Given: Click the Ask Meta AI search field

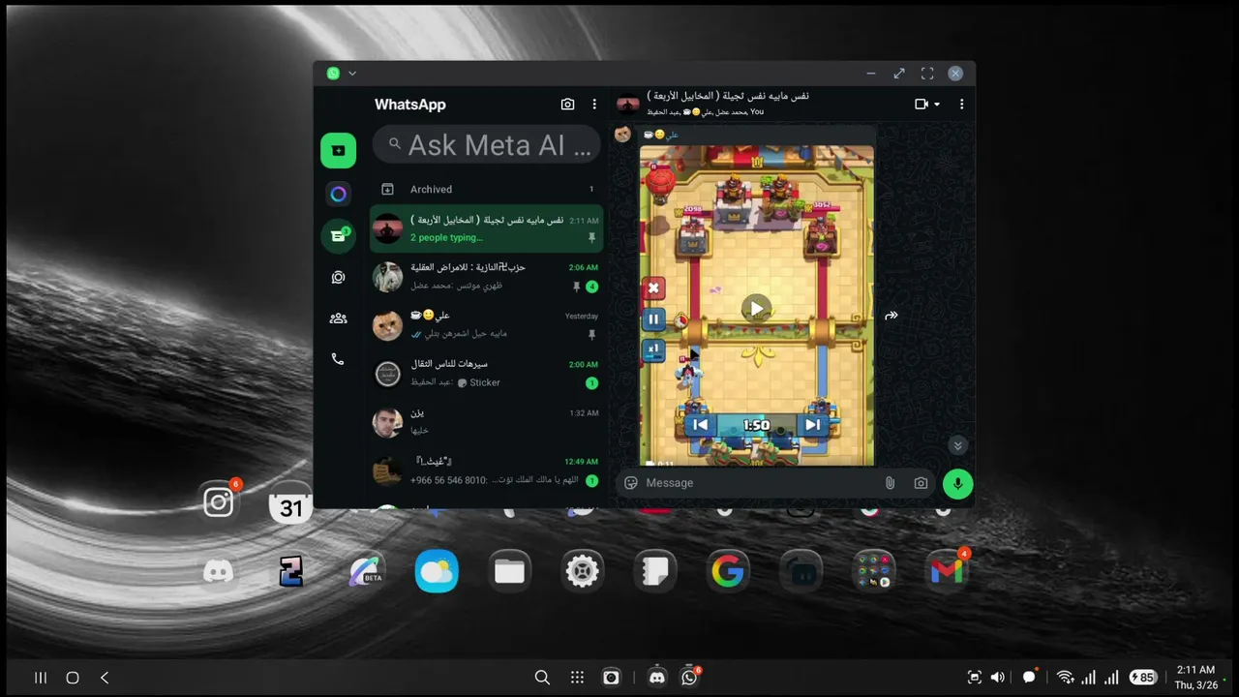Looking at the screenshot, I should pyautogui.click(x=487, y=145).
